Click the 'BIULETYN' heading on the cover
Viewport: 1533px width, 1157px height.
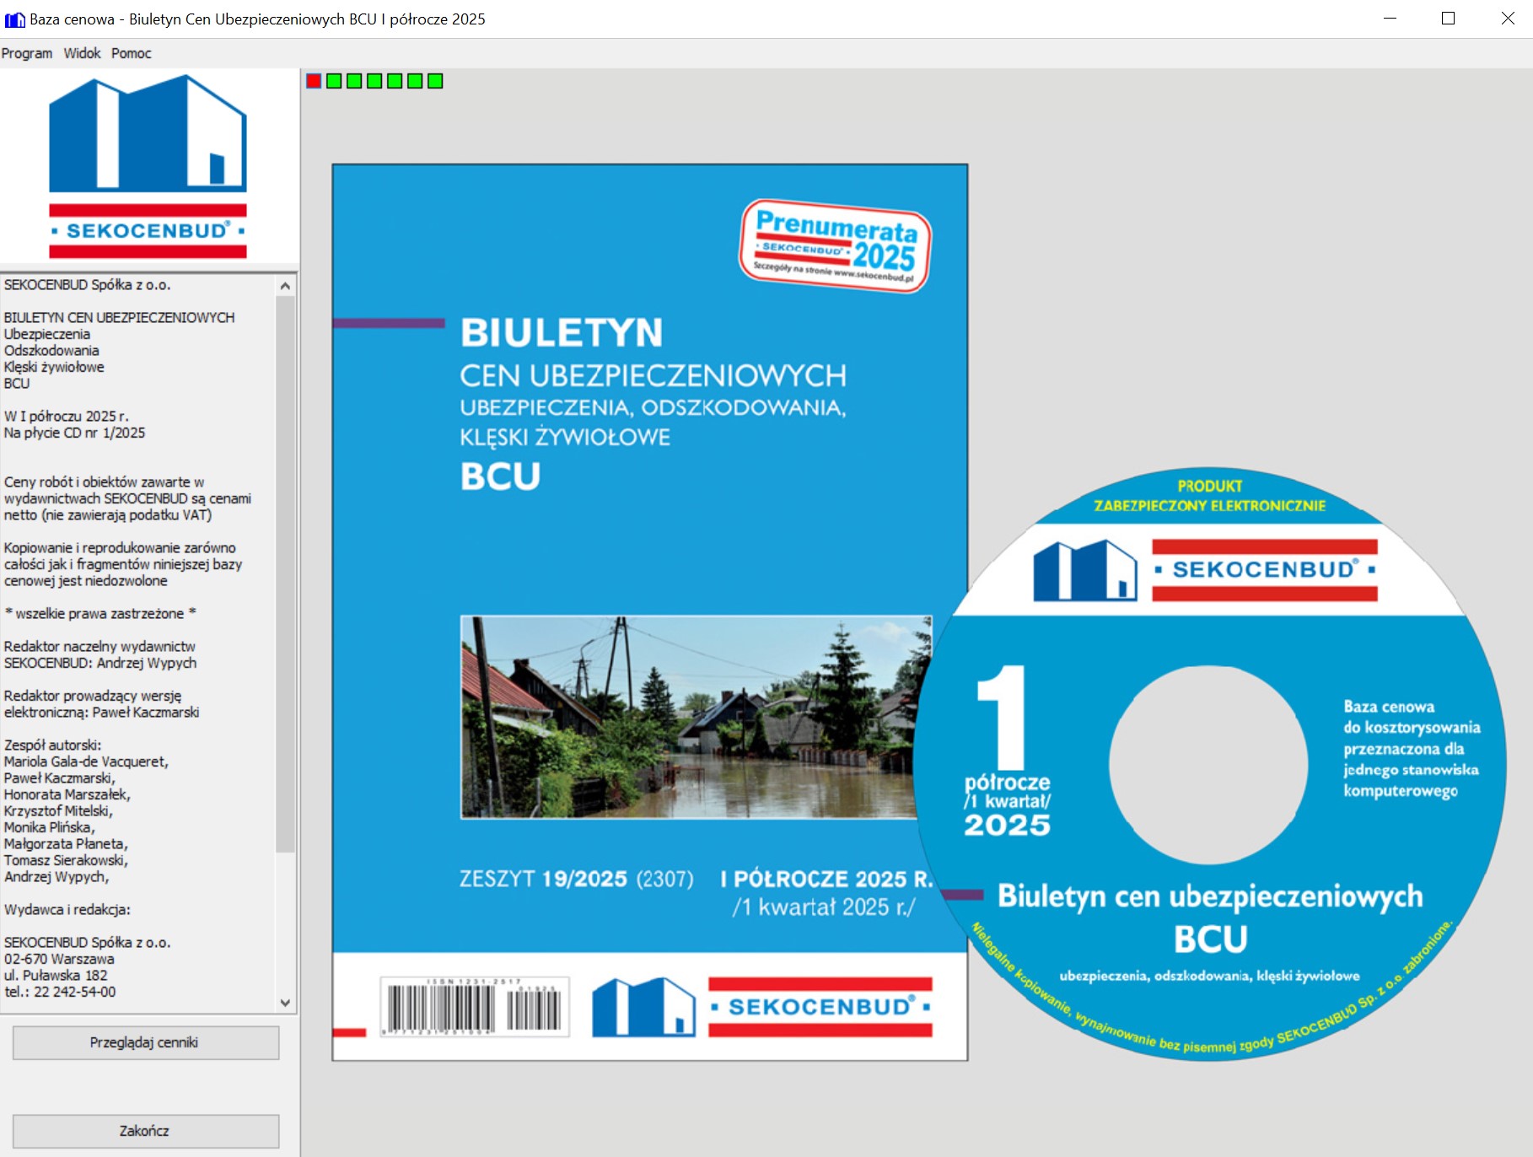click(562, 332)
